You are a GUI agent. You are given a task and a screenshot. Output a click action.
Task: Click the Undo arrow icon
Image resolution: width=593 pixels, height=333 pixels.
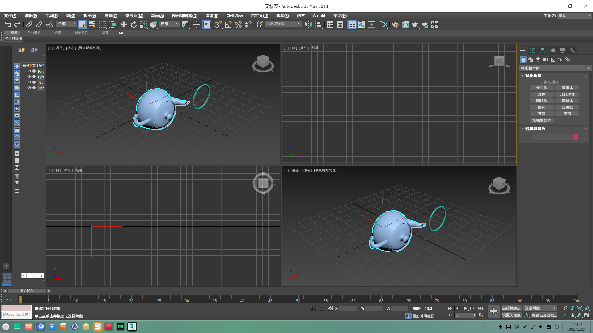click(x=8, y=24)
